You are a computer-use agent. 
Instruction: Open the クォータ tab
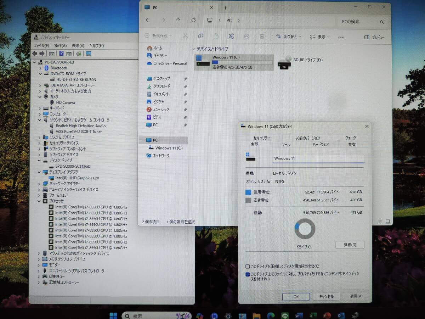coord(351,138)
